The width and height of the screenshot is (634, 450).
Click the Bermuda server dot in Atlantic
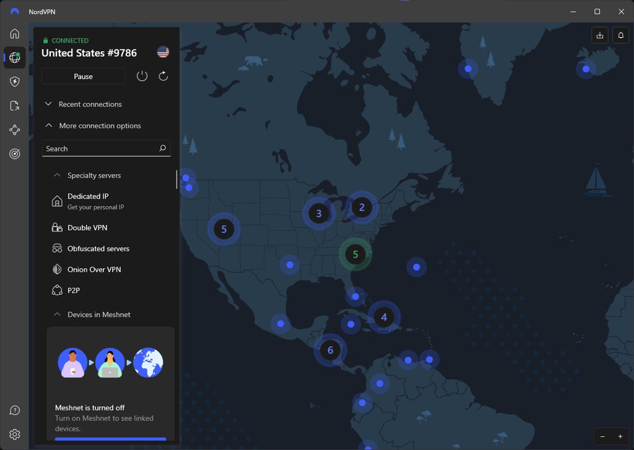417,267
